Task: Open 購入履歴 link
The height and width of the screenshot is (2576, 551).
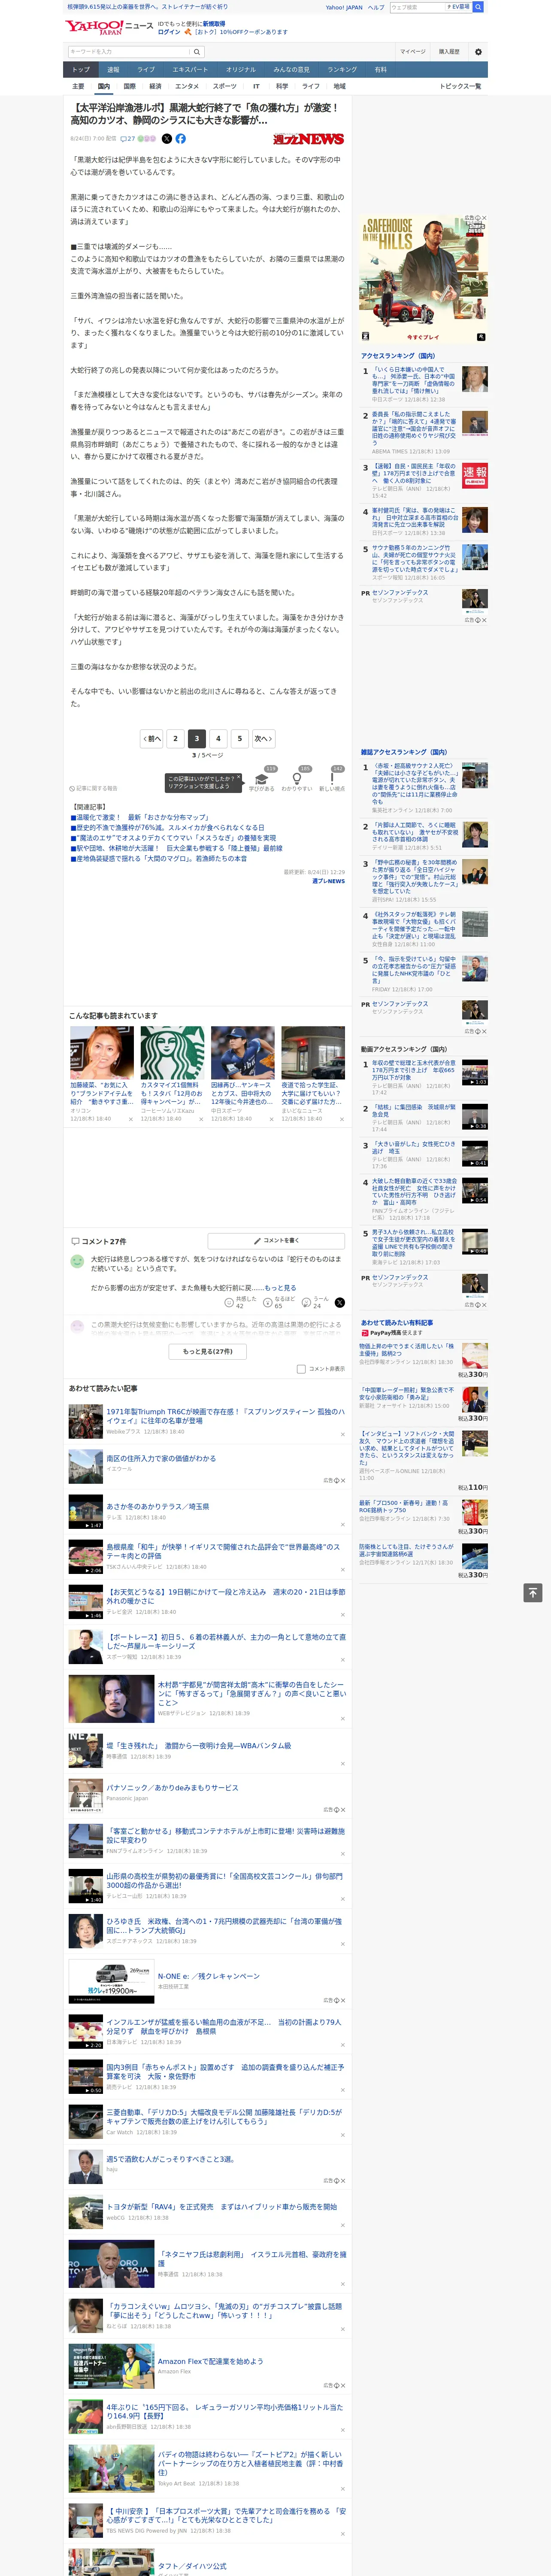Action: tap(449, 52)
